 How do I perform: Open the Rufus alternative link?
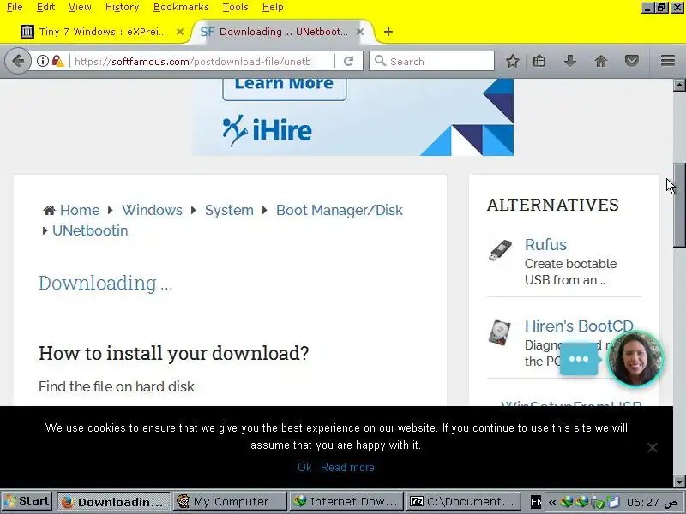coord(545,245)
